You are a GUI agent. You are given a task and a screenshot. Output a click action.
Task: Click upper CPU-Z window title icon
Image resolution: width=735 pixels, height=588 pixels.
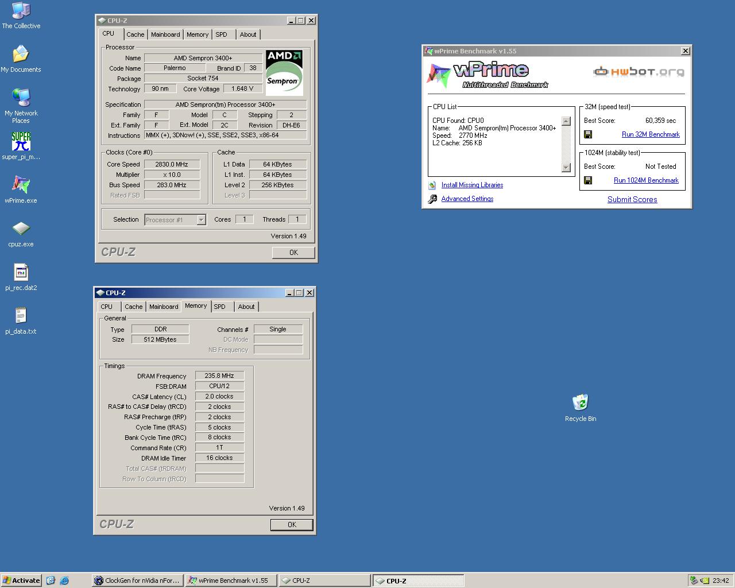[x=102, y=21]
